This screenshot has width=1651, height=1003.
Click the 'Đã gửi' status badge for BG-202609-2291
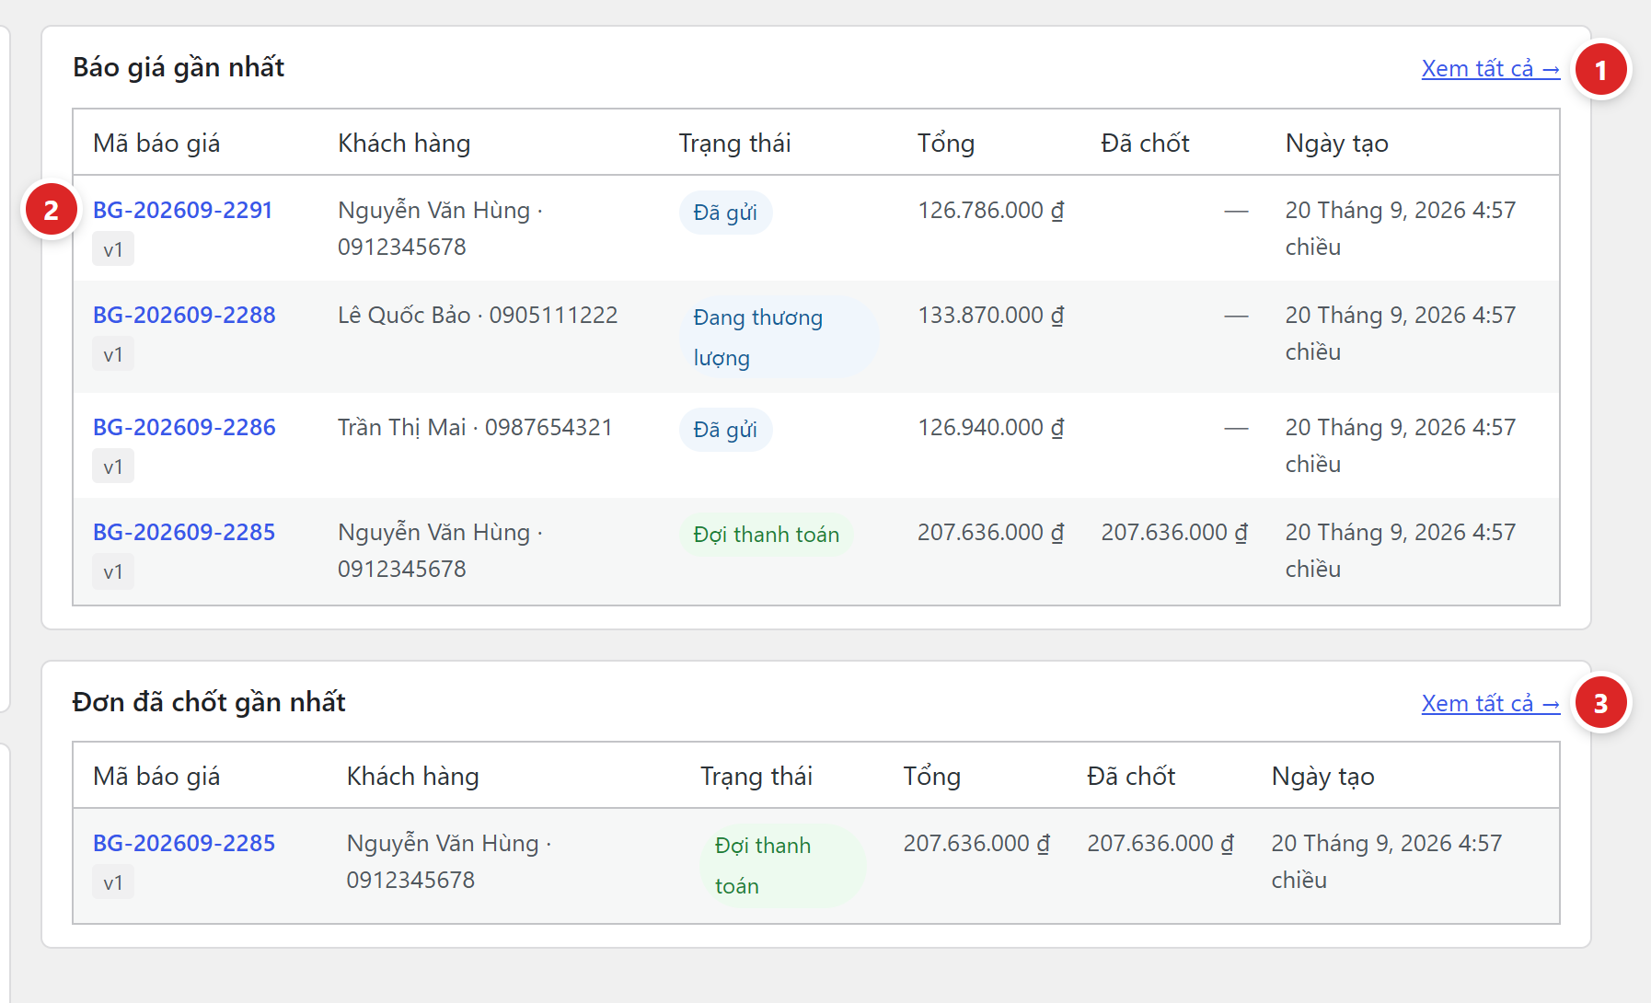point(725,213)
